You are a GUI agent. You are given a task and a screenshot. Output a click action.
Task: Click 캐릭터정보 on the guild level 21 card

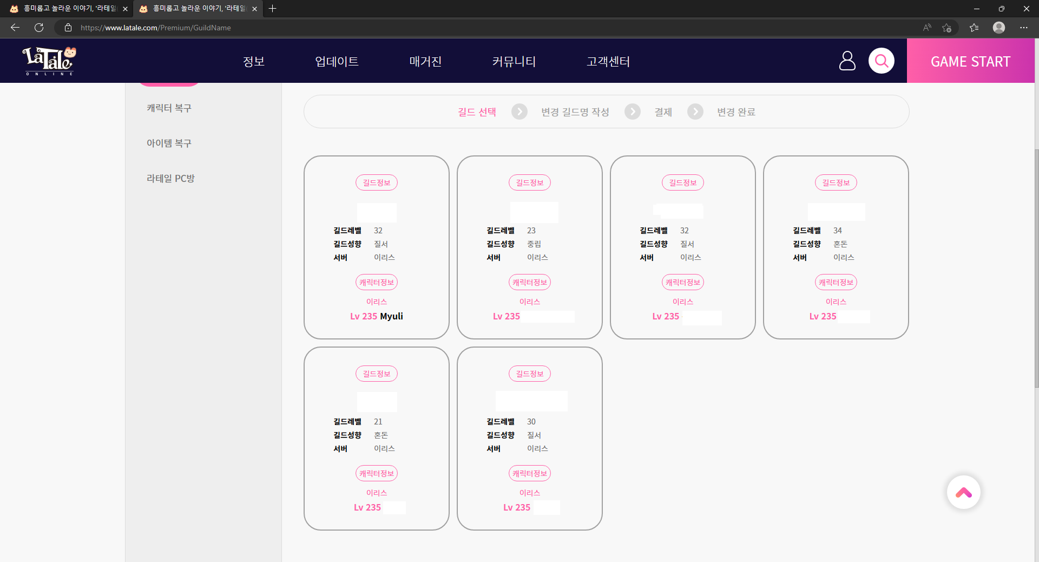point(377,473)
